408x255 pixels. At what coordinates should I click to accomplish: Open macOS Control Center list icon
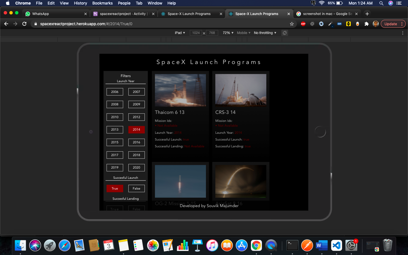tap(399, 3)
